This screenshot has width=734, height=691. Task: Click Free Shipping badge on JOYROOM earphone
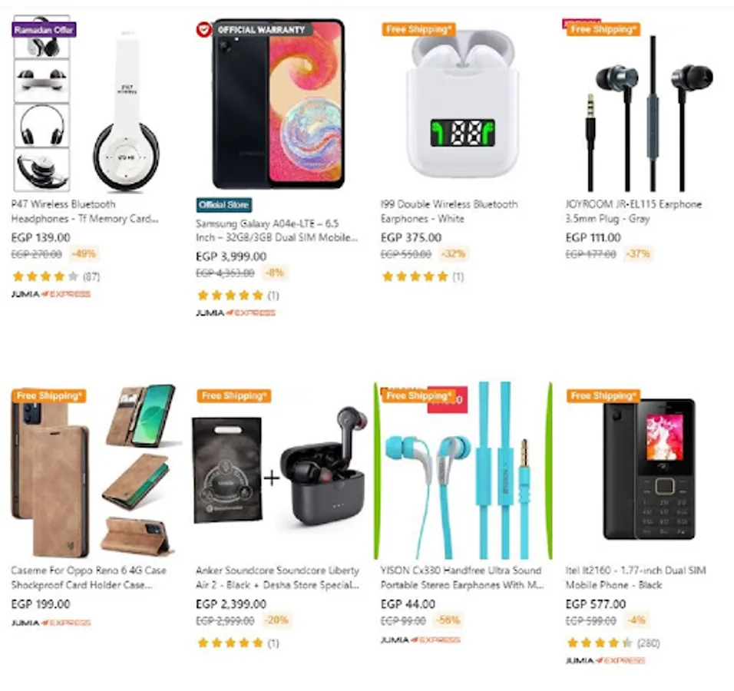click(603, 29)
